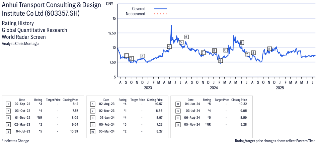Click the 02-Nov-23 date in table
The height and width of the screenshot is (143, 319).
tap(106, 111)
